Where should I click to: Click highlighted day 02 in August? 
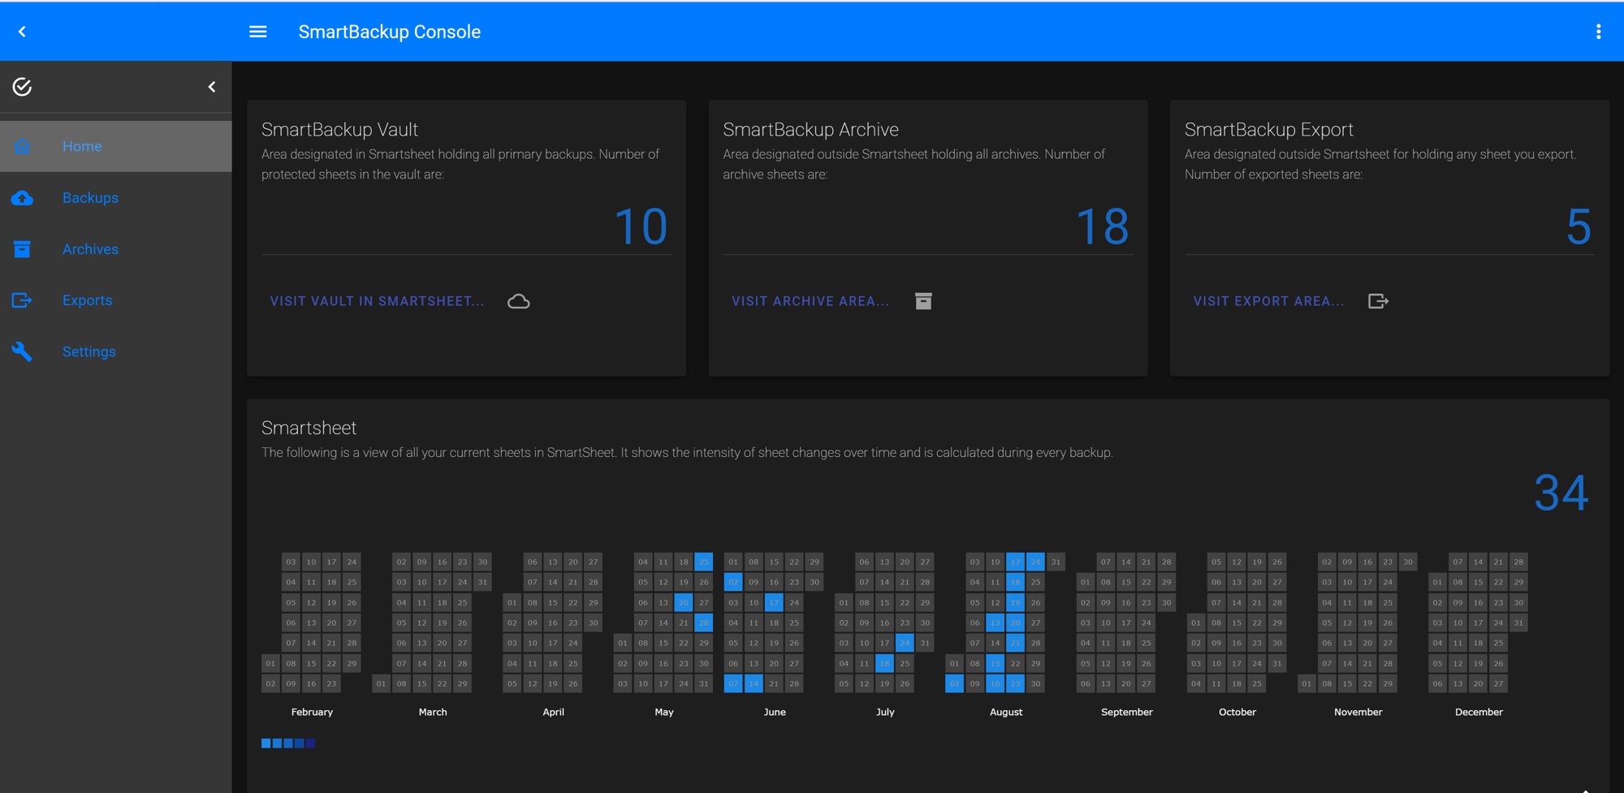tap(954, 683)
